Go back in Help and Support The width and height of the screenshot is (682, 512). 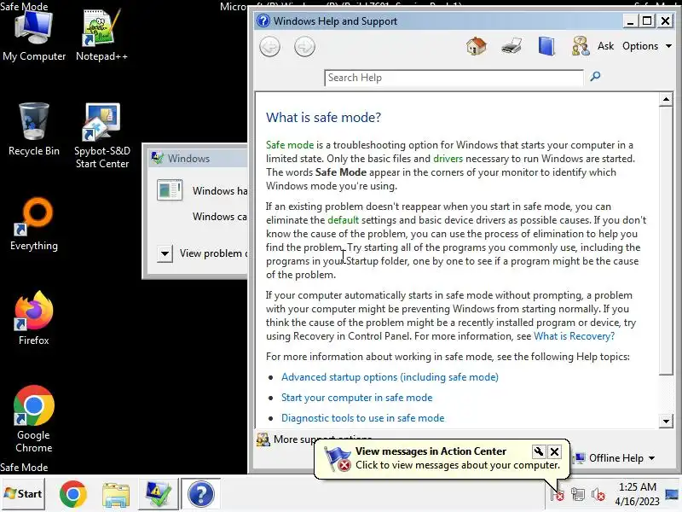[x=269, y=47]
